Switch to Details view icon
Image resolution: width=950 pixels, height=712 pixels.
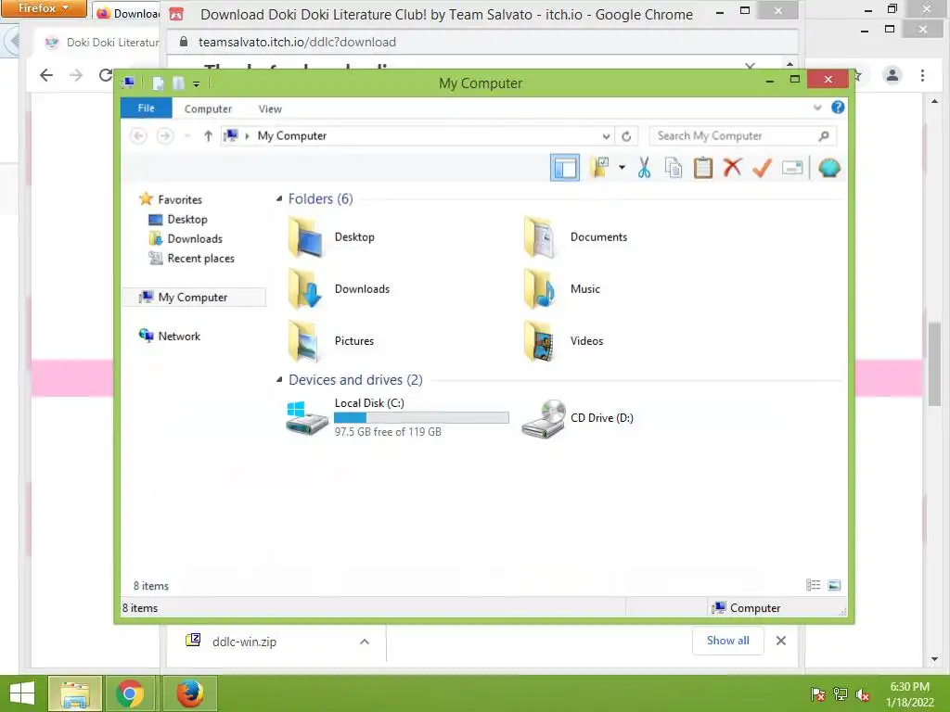click(813, 585)
